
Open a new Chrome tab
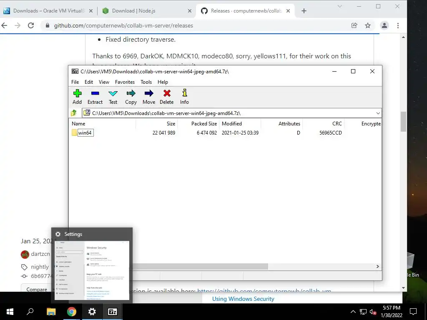click(304, 11)
